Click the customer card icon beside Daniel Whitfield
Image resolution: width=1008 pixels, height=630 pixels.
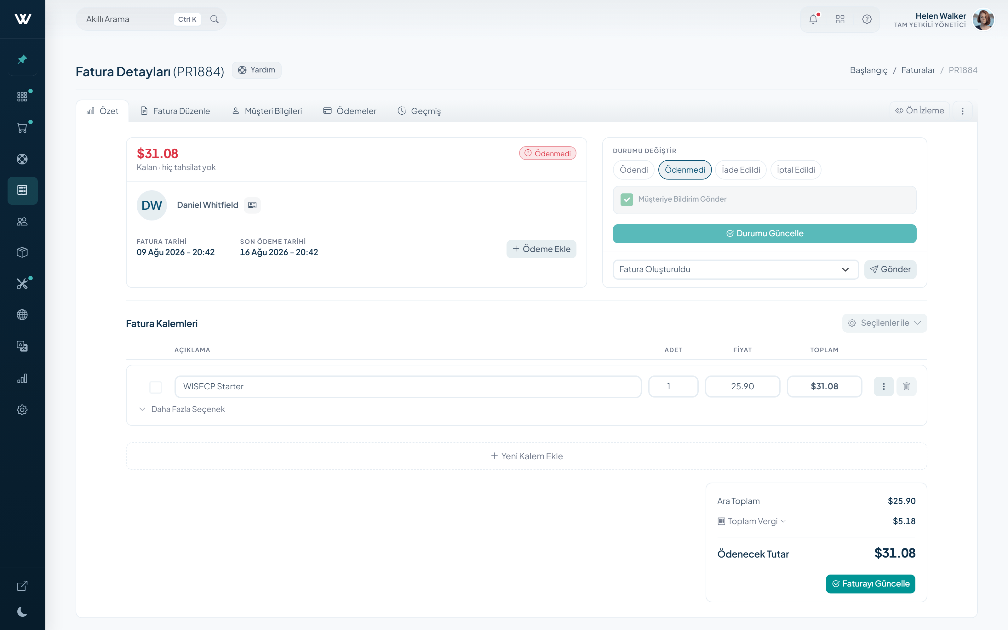tap(252, 205)
